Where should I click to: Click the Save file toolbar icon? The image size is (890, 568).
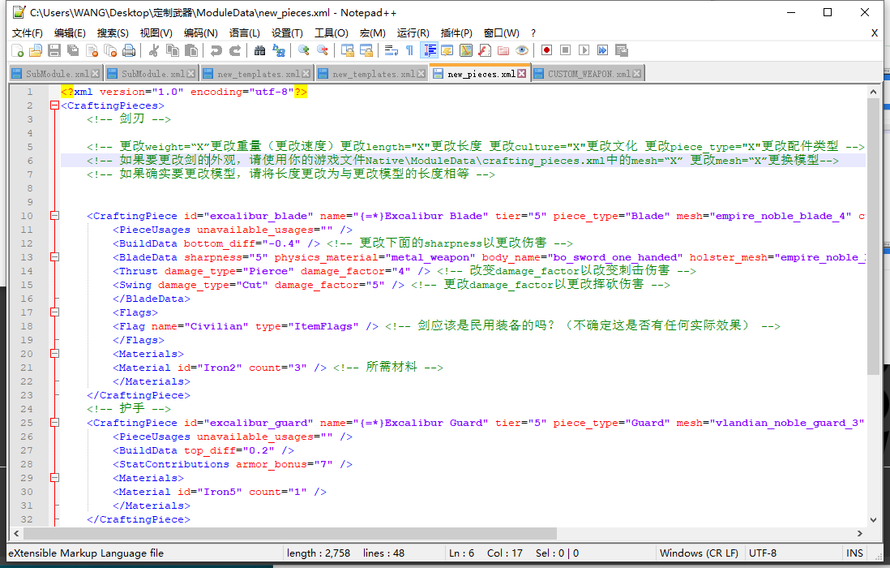click(53, 50)
